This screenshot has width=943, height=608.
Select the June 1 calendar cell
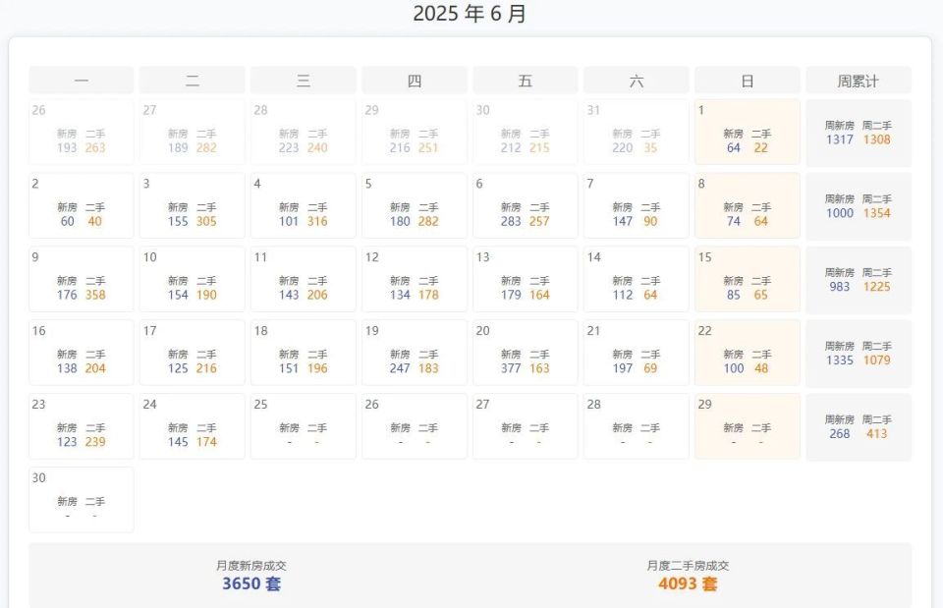coord(747,132)
